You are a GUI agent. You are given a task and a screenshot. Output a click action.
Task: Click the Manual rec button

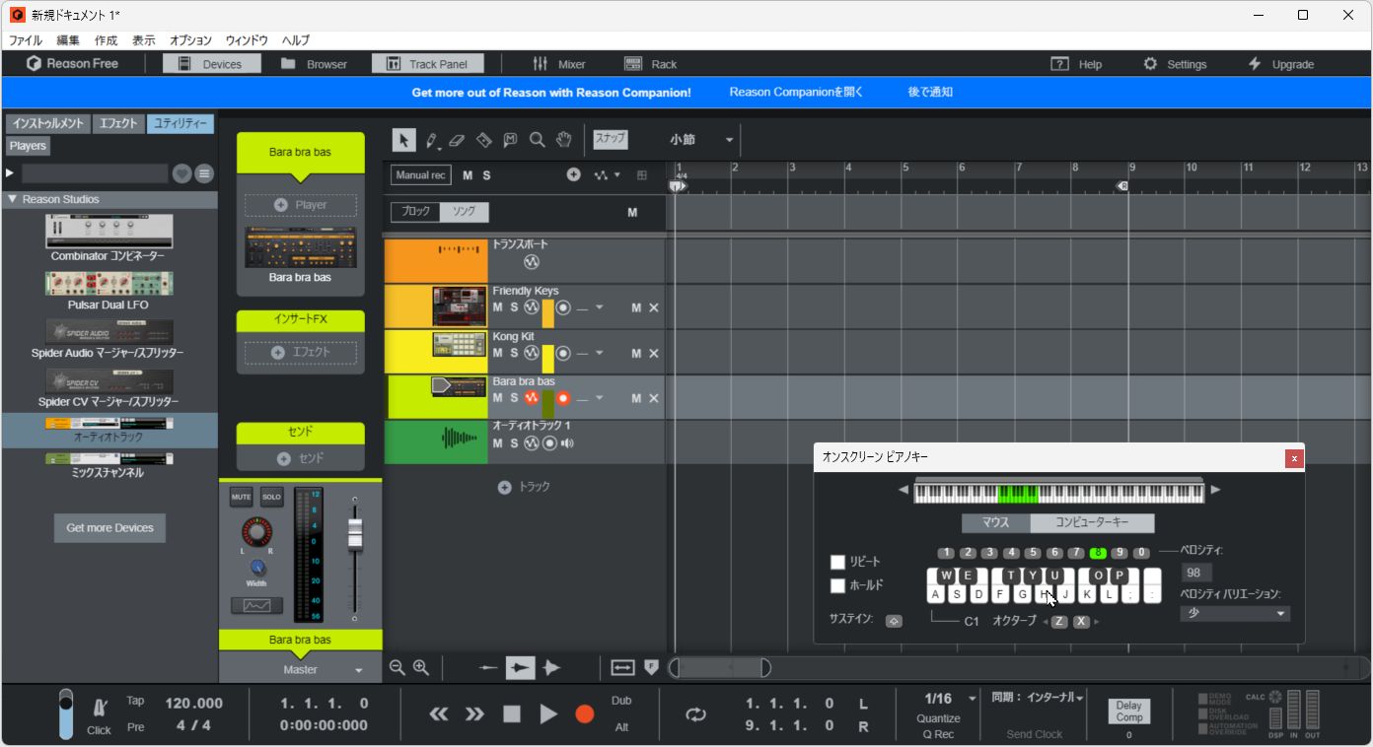tap(421, 175)
